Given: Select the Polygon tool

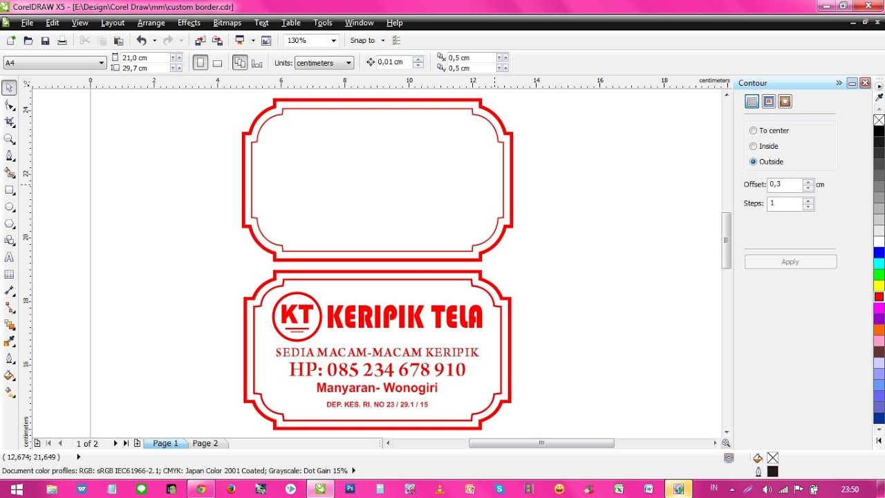Looking at the screenshot, I should tap(9, 223).
